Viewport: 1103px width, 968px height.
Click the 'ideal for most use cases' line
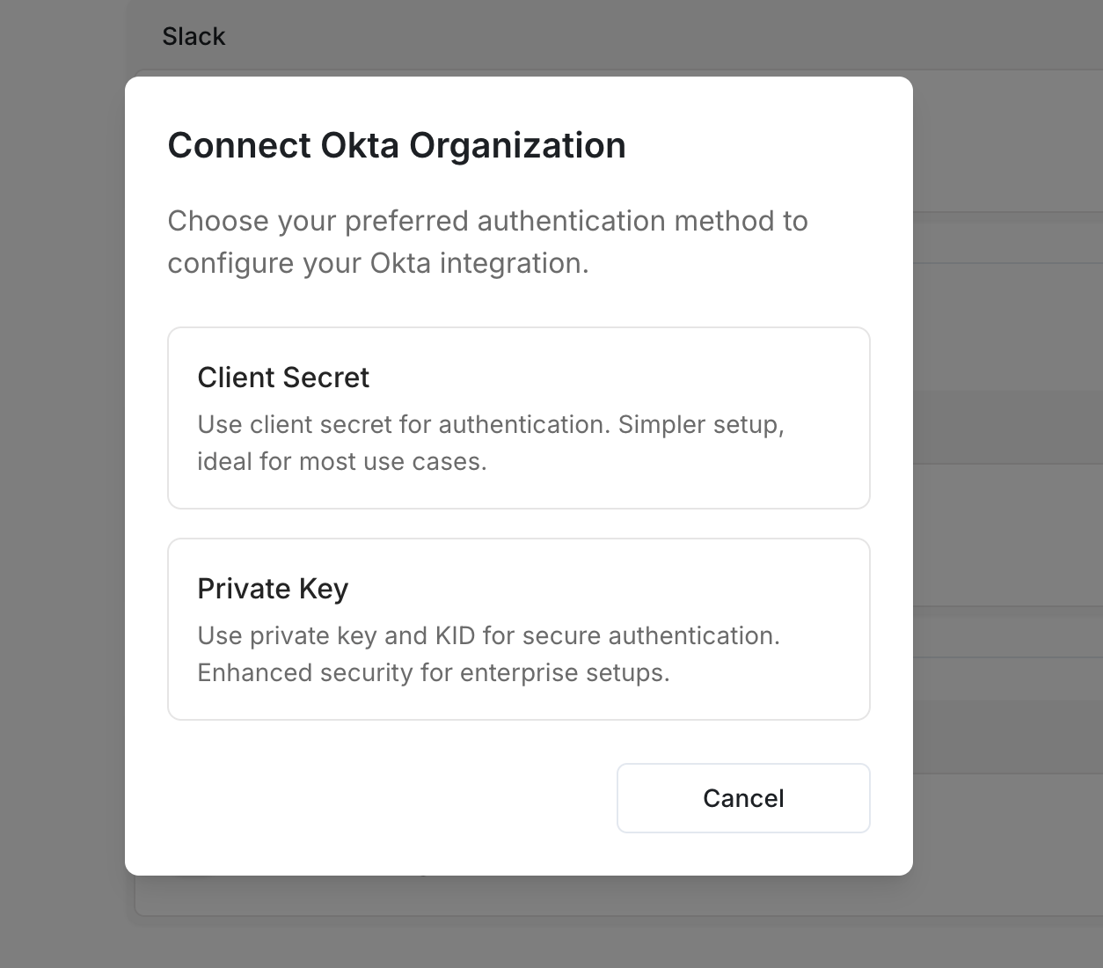coord(342,462)
